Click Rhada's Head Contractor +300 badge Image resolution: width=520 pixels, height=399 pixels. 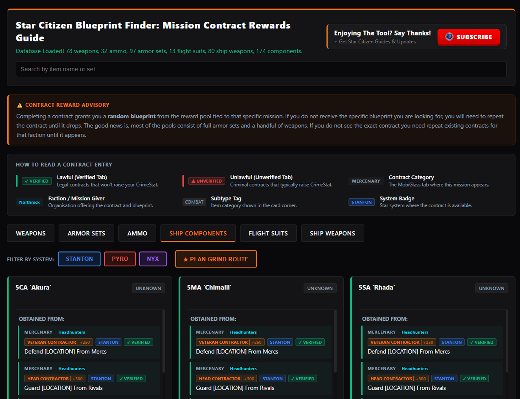click(x=398, y=379)
